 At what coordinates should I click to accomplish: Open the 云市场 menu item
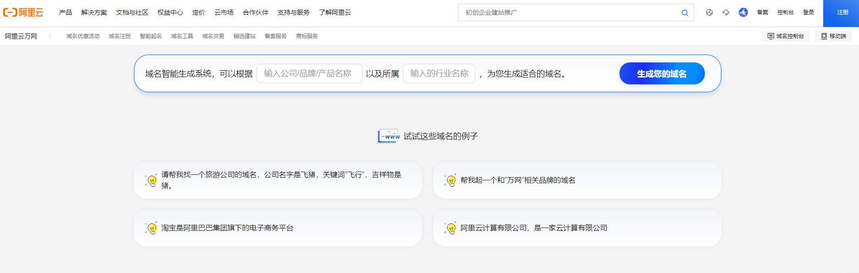[224, 12]
